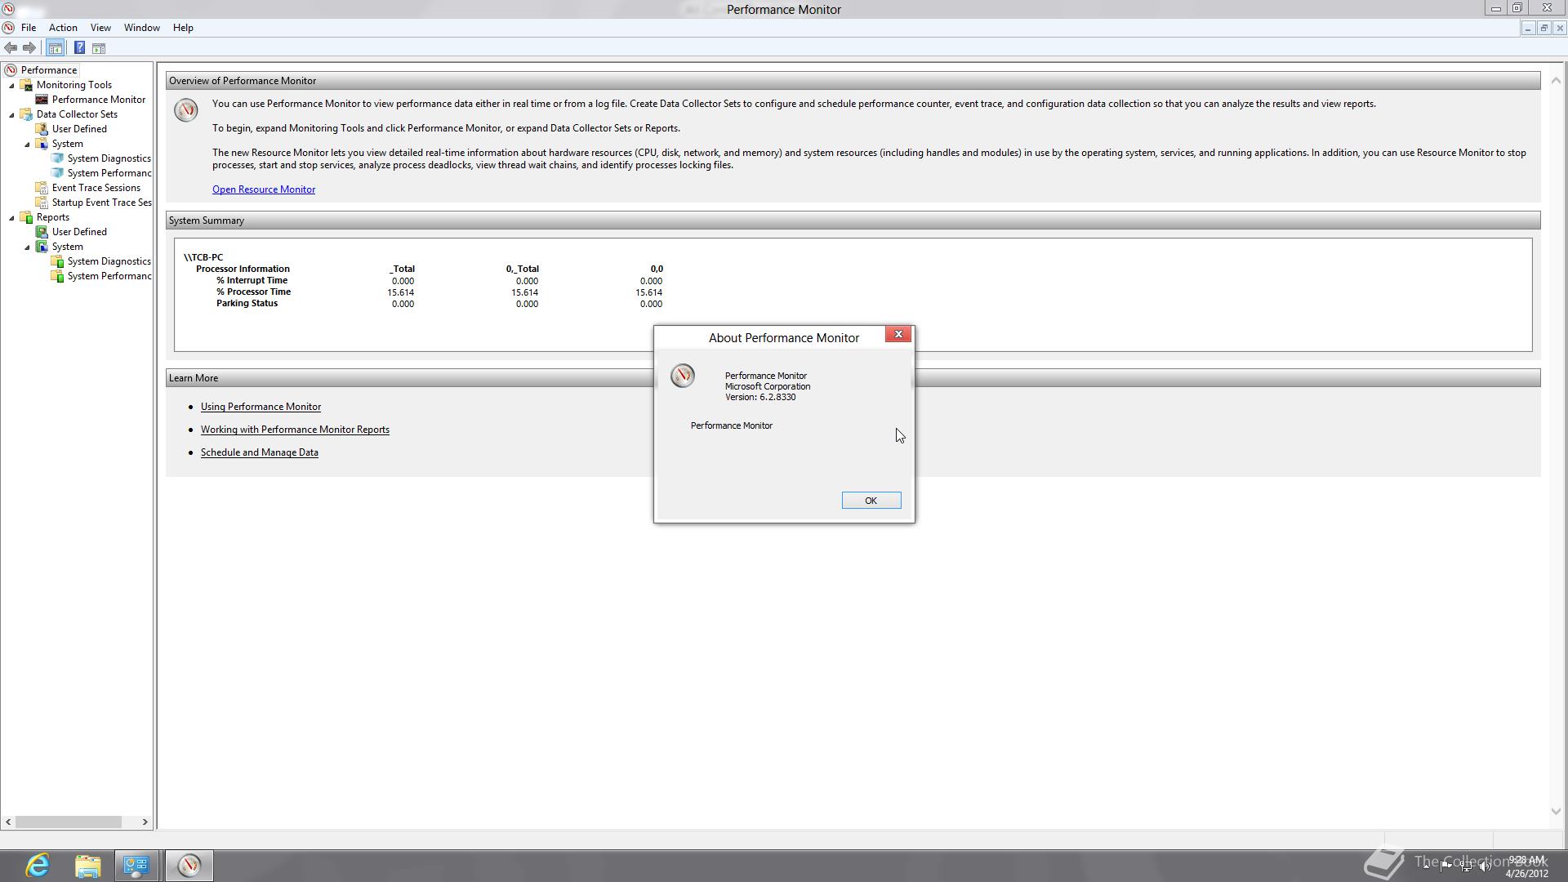
Task: Click the Data Collector Sets folder icon
Action: [x=26, y=114]
